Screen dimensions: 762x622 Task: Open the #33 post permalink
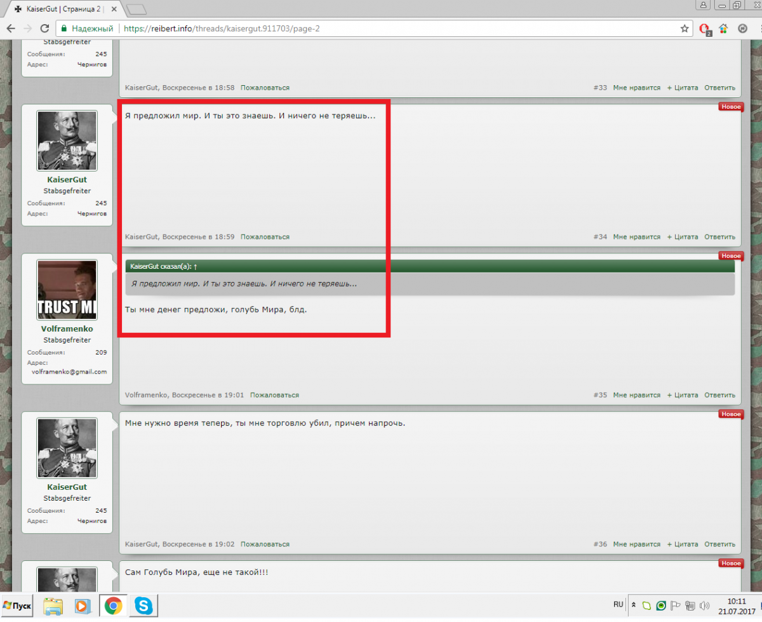(600, 88)
